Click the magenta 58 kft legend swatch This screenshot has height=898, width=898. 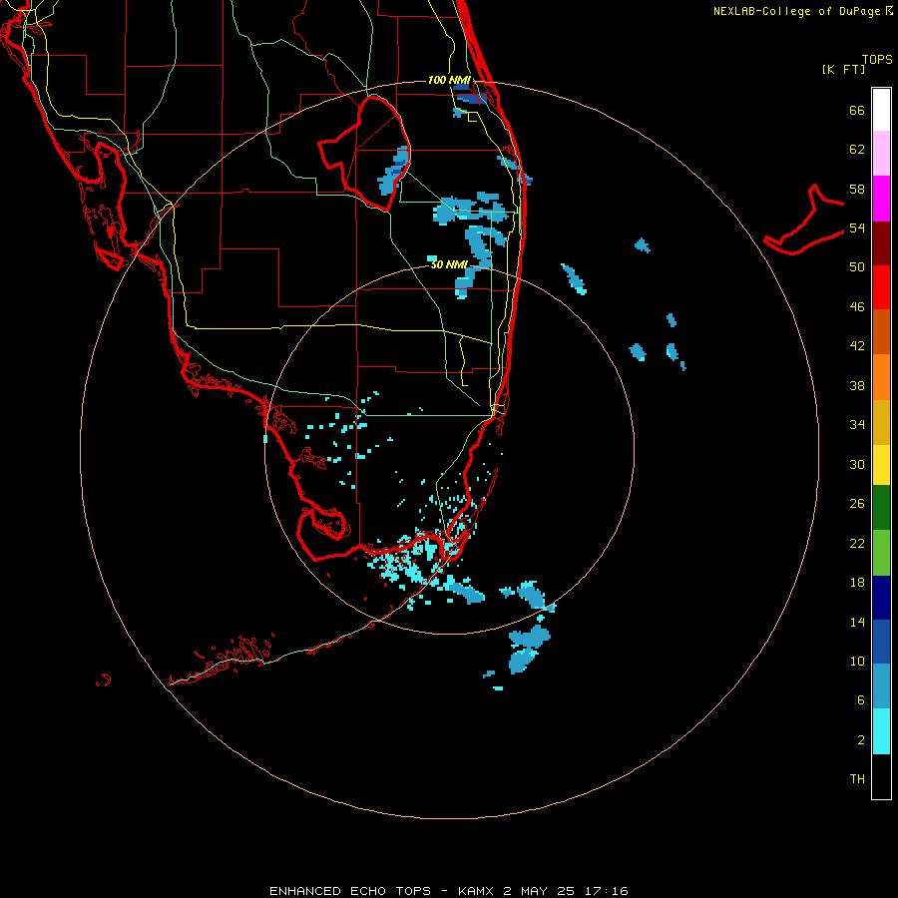881,199
